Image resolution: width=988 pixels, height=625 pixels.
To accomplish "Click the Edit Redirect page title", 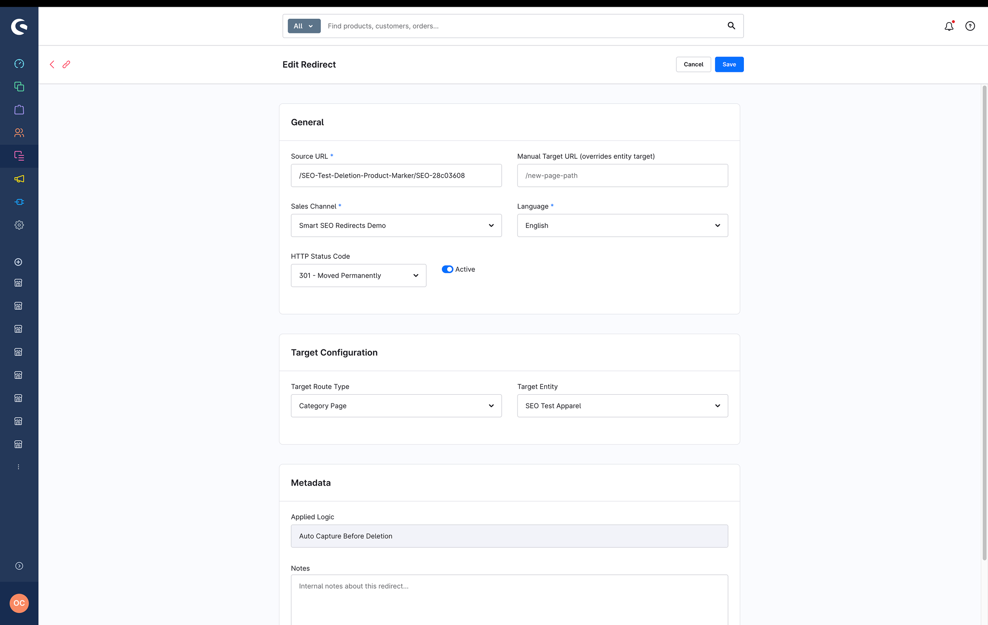I will pos(309,64).
